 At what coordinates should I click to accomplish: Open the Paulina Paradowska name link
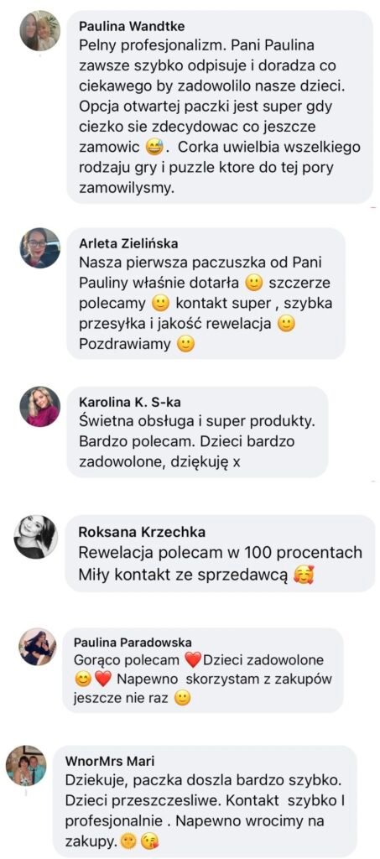coord(133,643)
